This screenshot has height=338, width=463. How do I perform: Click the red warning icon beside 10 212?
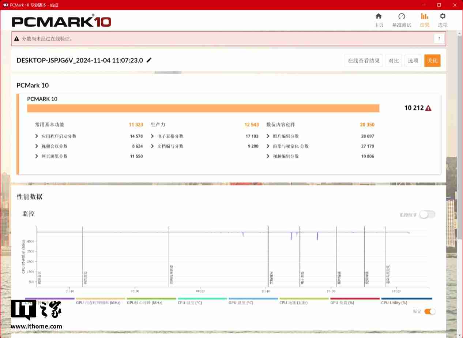pos(428,108)
